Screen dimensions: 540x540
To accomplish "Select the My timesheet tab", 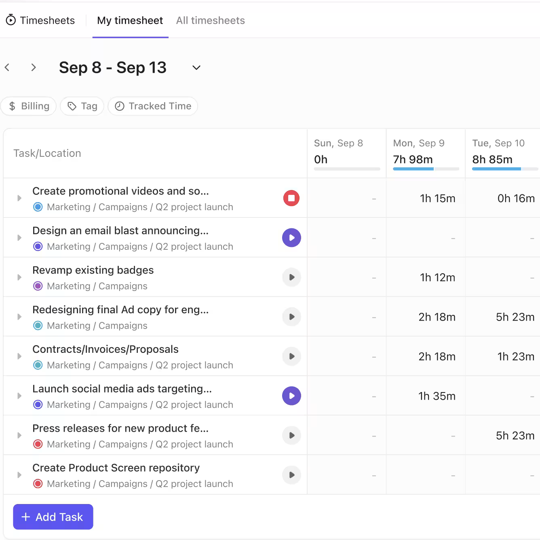I will point(130,20).
